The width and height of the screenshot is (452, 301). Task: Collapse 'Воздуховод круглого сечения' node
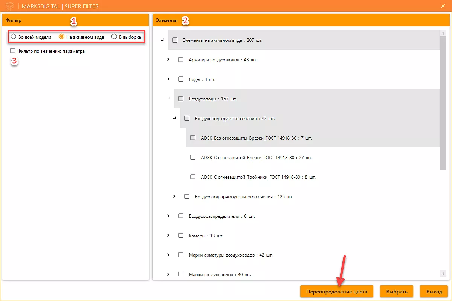[174, 118]
